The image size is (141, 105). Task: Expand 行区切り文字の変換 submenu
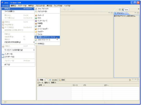click(x=18, y=42)
